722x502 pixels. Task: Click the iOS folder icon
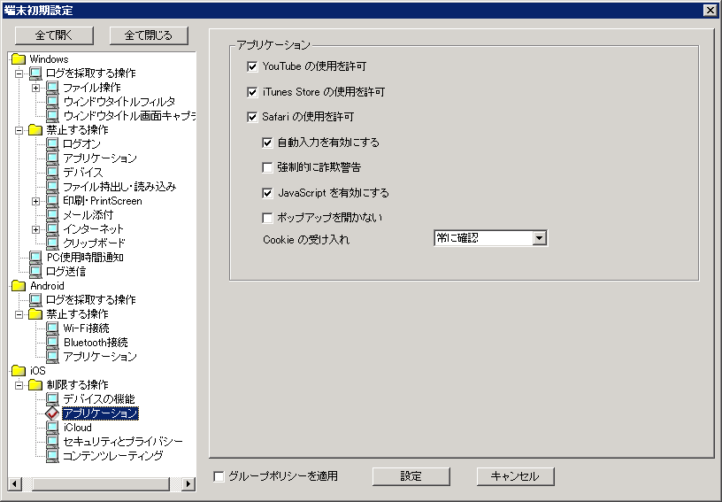pos(19,371)
